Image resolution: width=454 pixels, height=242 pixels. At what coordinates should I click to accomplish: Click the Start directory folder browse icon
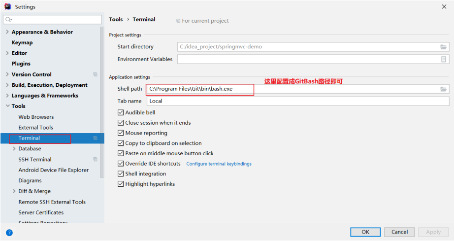pyautogui.click(x=444, y=47)
